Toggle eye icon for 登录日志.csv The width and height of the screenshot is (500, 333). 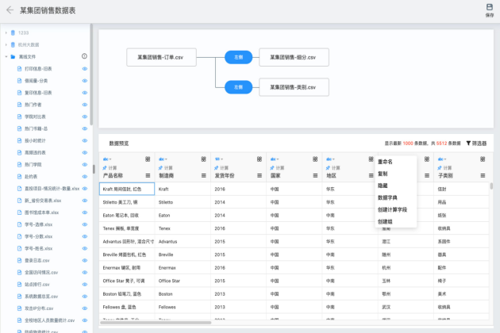(x=85, y=260)
